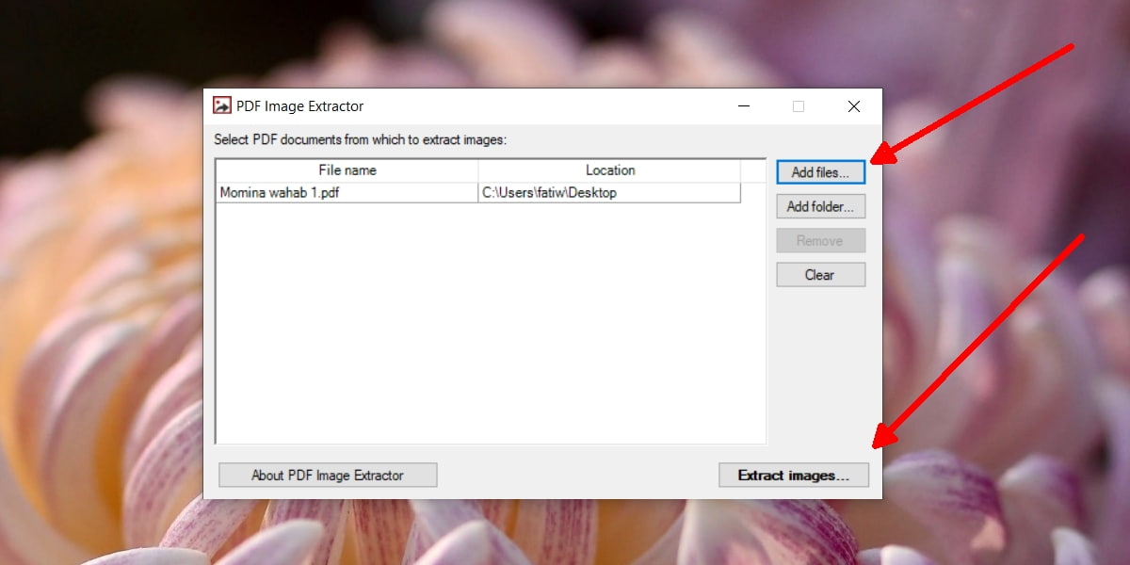The width and height of the screenshot is (1130, 565).
Task: Clear the PDF document list
Action: pos(820,275)
